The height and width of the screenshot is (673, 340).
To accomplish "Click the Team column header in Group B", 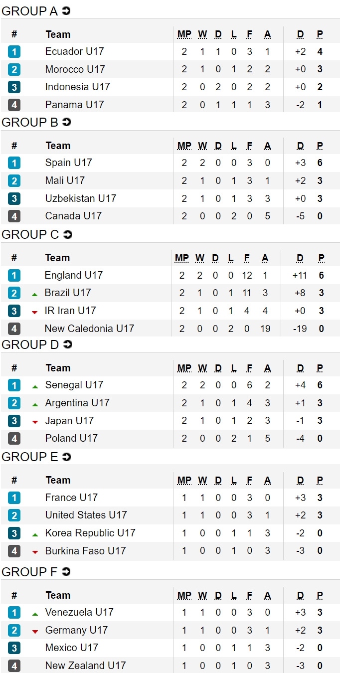I will tap(58, 146).
